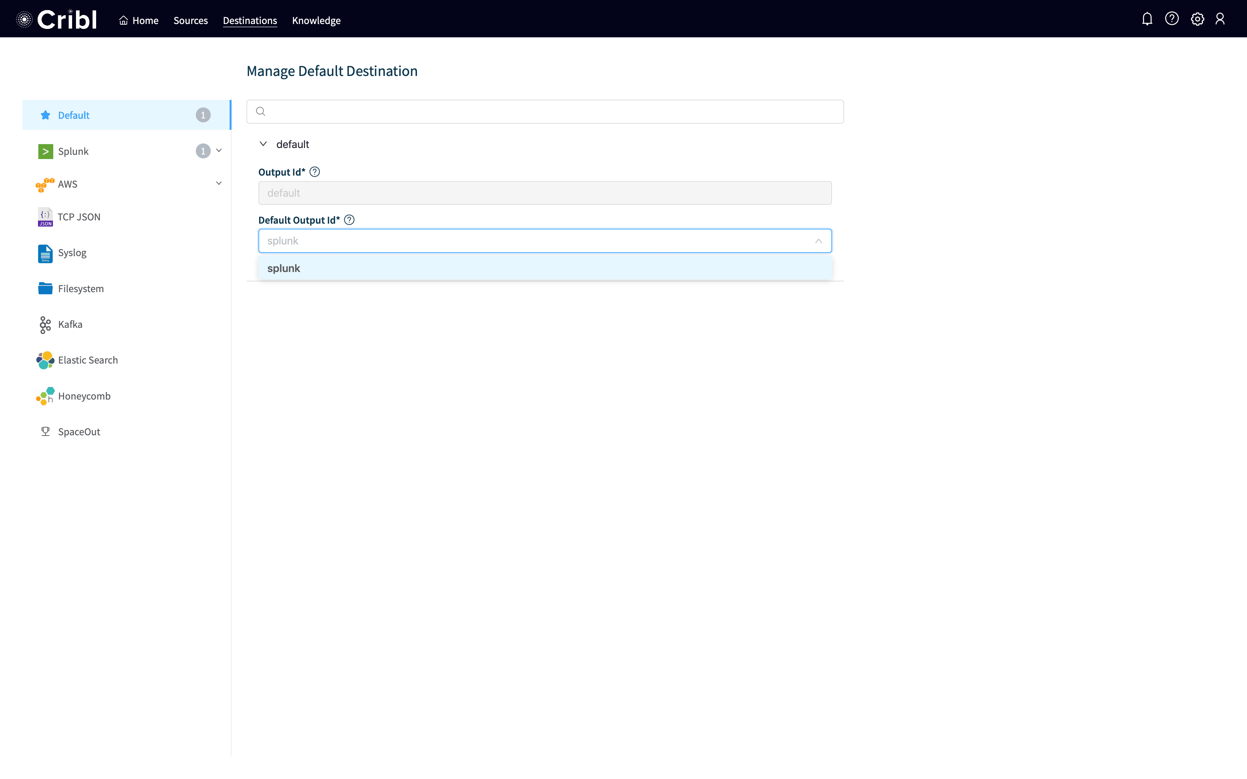This screenshot has width=1247, height=779.
Task: Open the Honeycomb destination icon
Action: [45, 396]
